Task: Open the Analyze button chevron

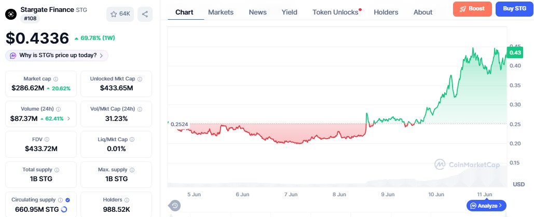Action: 500,206
